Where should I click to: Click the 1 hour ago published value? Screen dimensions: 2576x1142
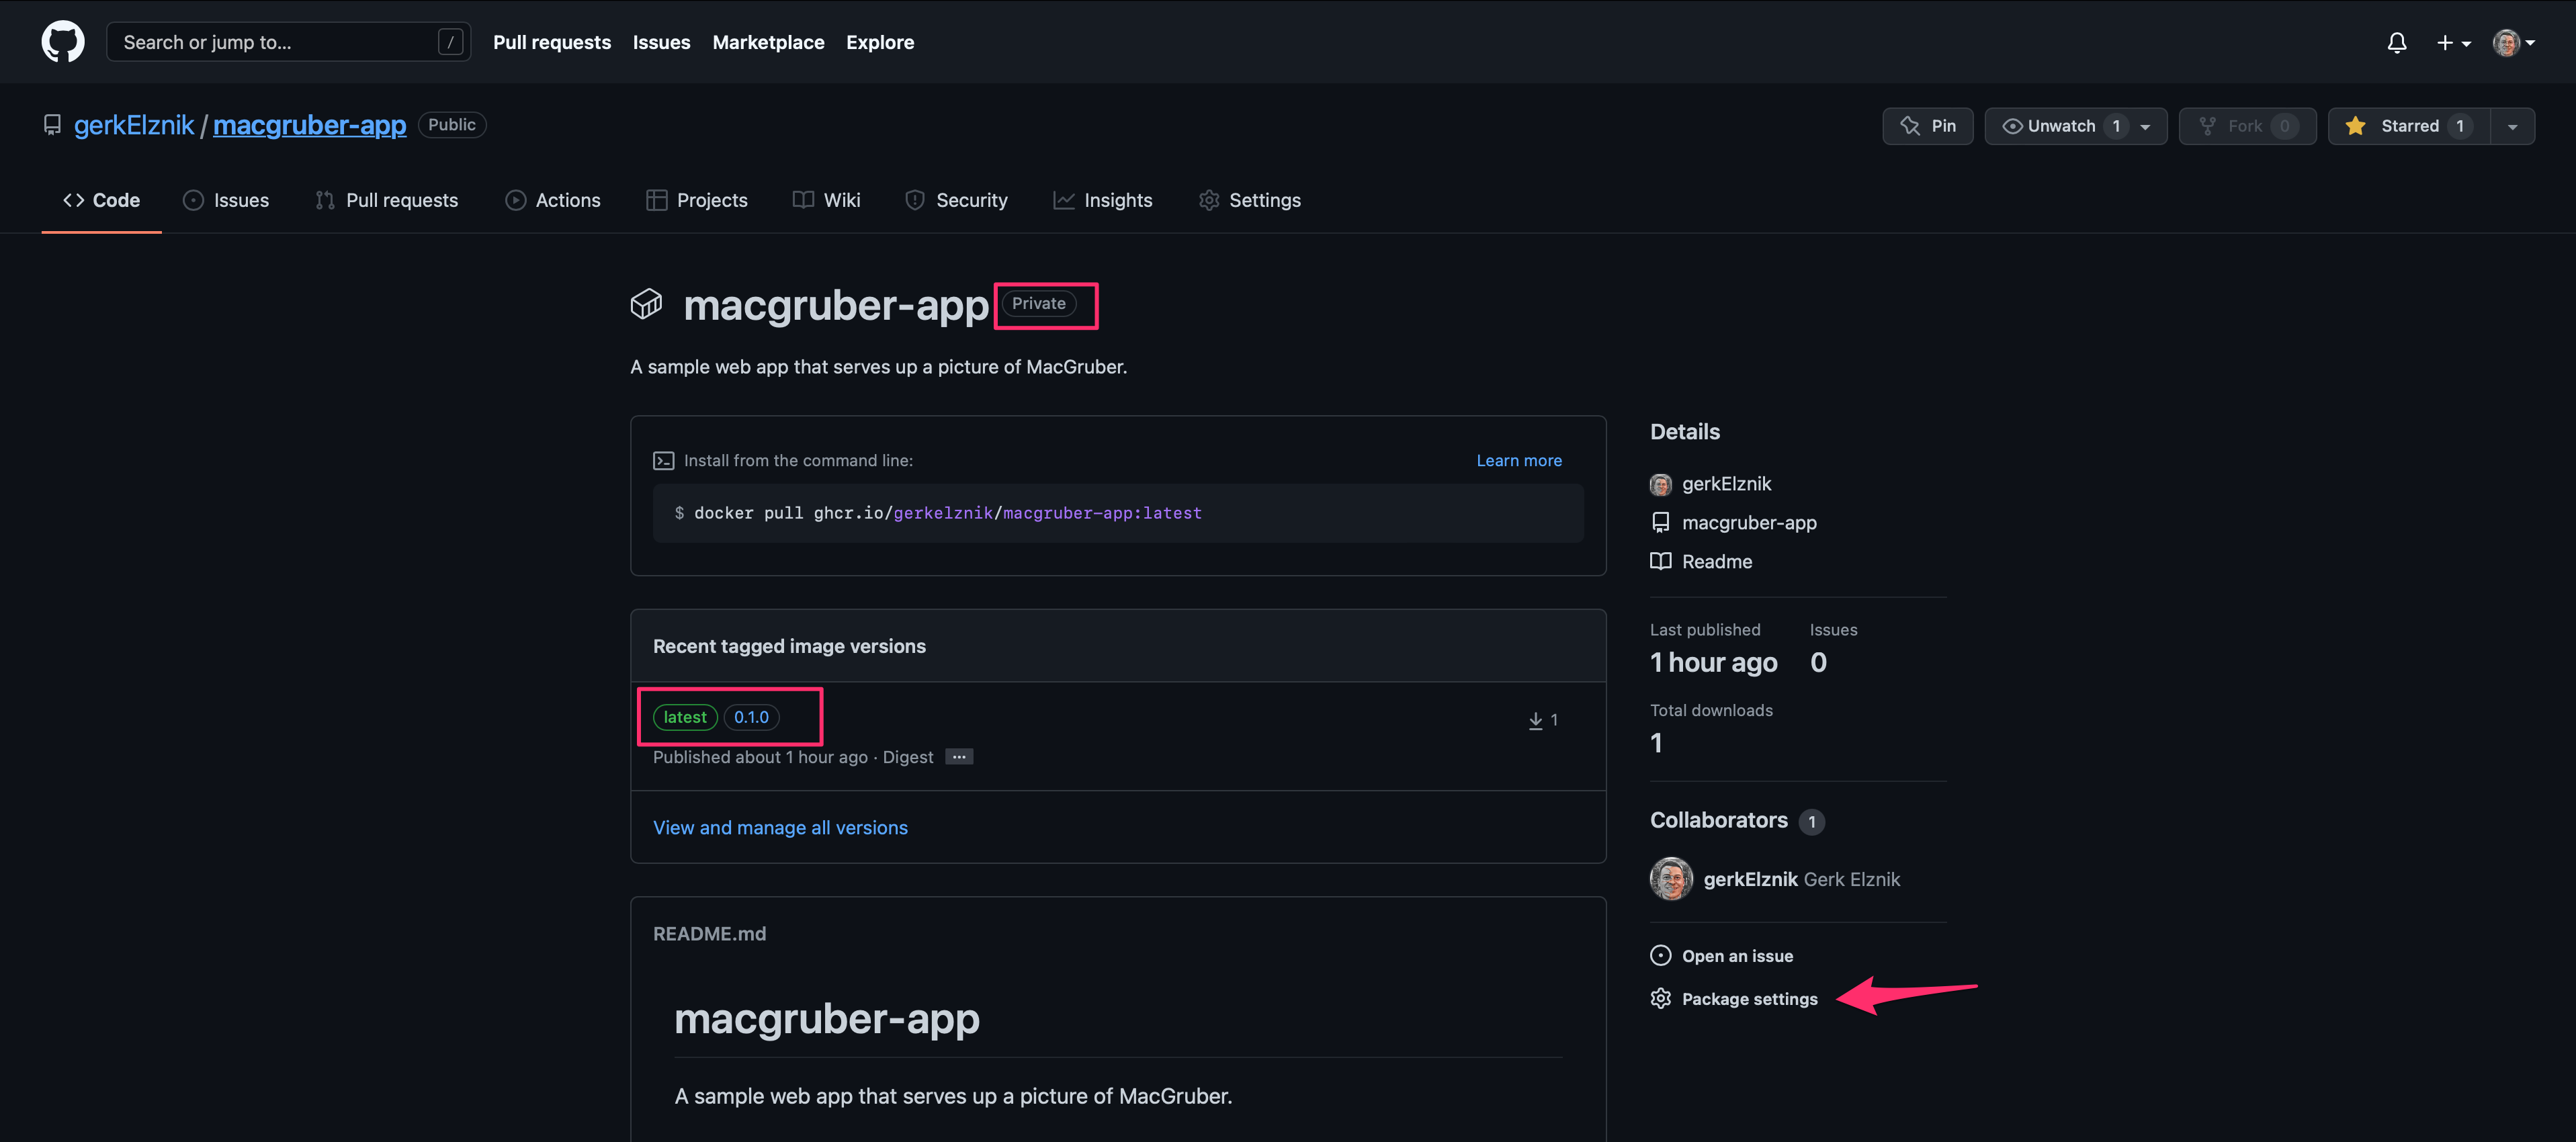point(1713,662)
